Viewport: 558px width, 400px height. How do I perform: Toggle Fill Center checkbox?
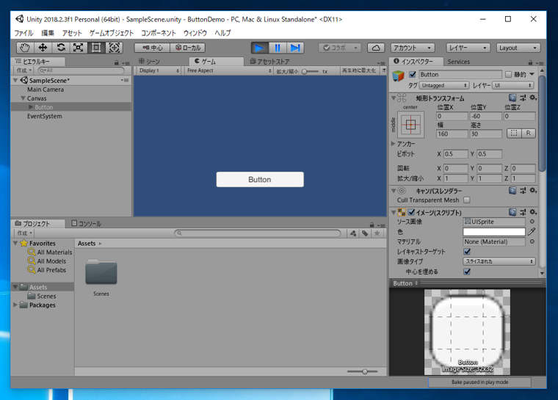tap(467, 272)
